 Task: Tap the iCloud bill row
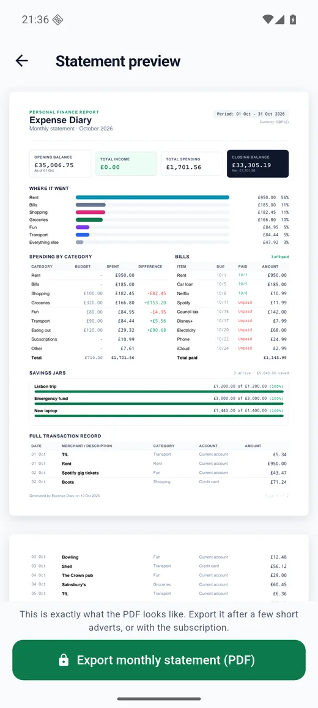232,348
